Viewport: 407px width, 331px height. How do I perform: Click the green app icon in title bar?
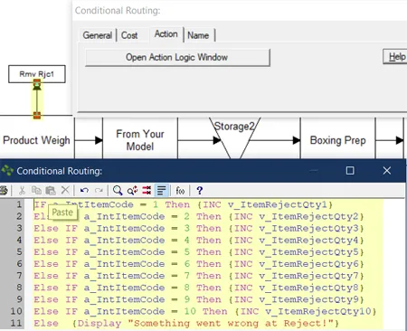click(7, 171)
